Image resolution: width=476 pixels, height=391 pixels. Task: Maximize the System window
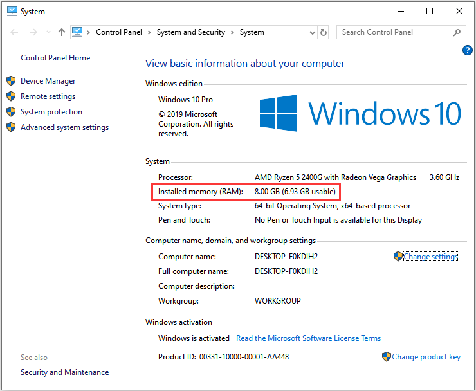click(430, 11)
